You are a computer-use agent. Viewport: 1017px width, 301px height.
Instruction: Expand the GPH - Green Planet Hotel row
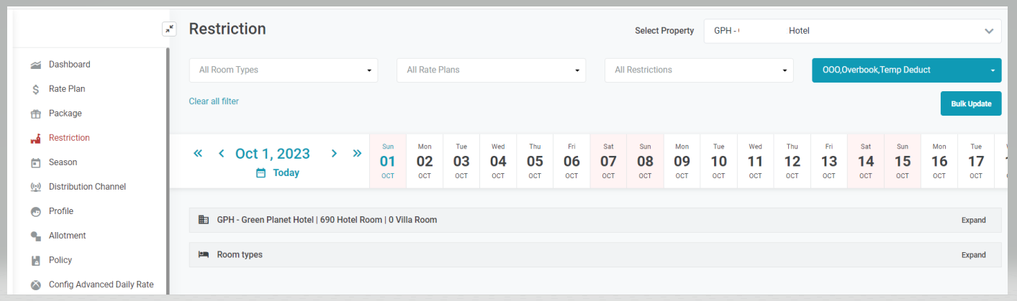pyautogui.click(x=973, y=221)
